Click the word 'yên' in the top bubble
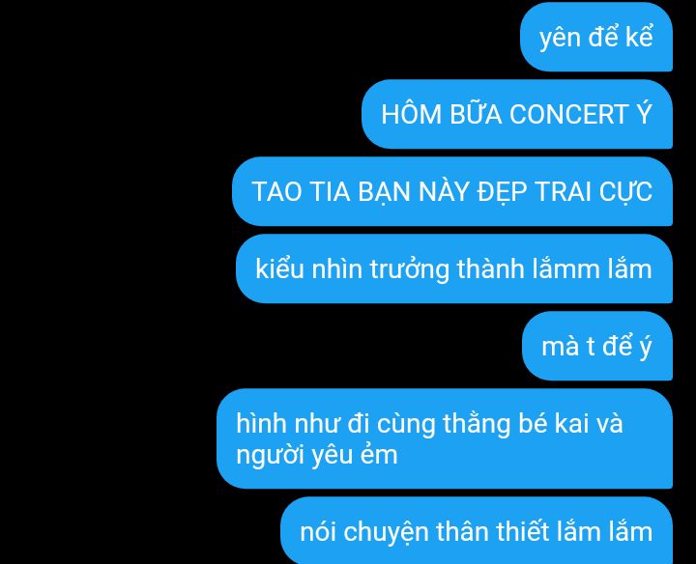Screen dimensions: 696x564 (x=560, y=39)
